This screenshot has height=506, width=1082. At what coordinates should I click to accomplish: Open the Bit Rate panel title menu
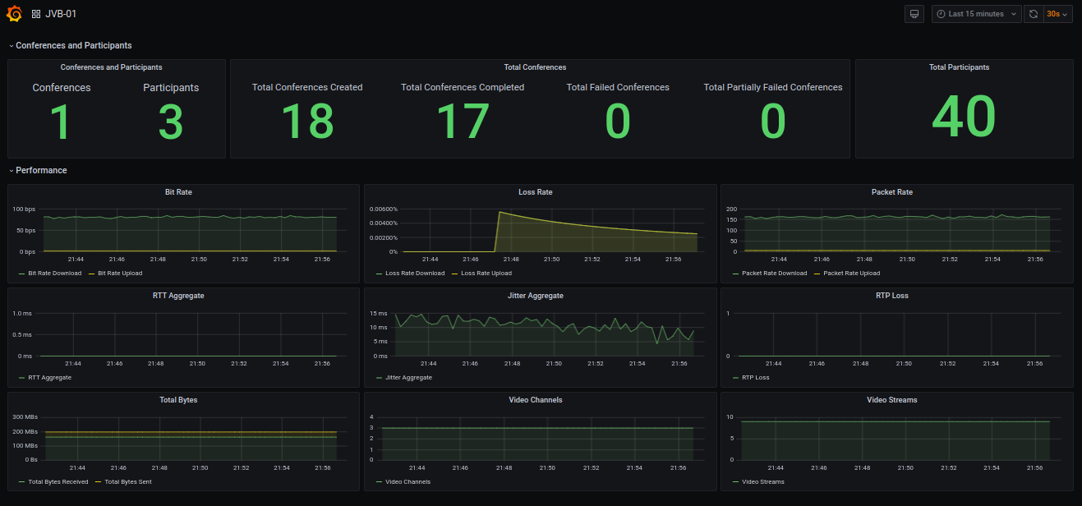pos(178,192)
